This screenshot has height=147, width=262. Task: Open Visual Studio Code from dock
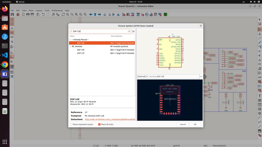[x=5, y=55]
